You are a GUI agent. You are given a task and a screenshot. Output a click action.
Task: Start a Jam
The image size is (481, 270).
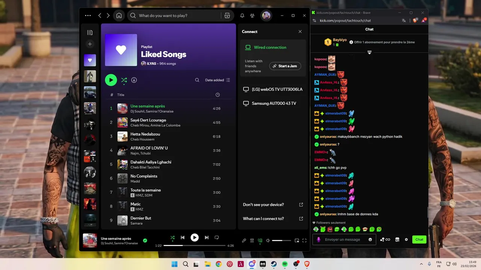(285, 66)
